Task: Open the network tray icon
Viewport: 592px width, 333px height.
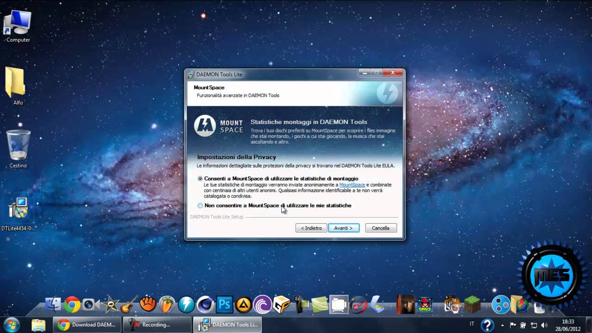Action: click(x=534, y=325)
